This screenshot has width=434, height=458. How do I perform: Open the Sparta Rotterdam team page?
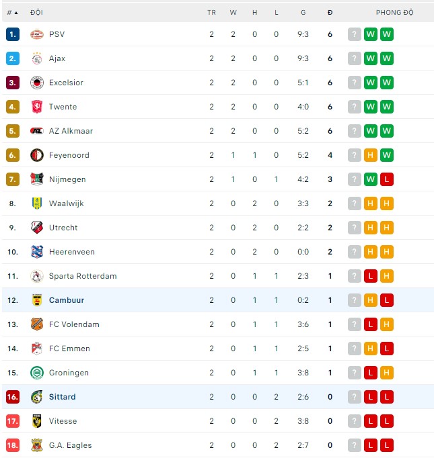click(x=83, y=276)
